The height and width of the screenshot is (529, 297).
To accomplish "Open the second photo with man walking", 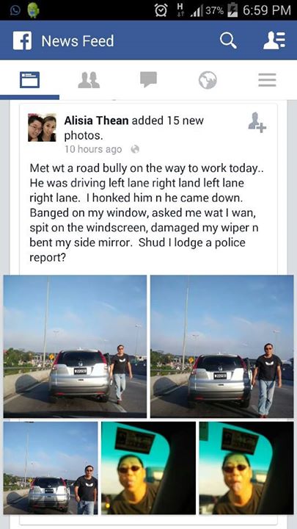I will [222, 347].
